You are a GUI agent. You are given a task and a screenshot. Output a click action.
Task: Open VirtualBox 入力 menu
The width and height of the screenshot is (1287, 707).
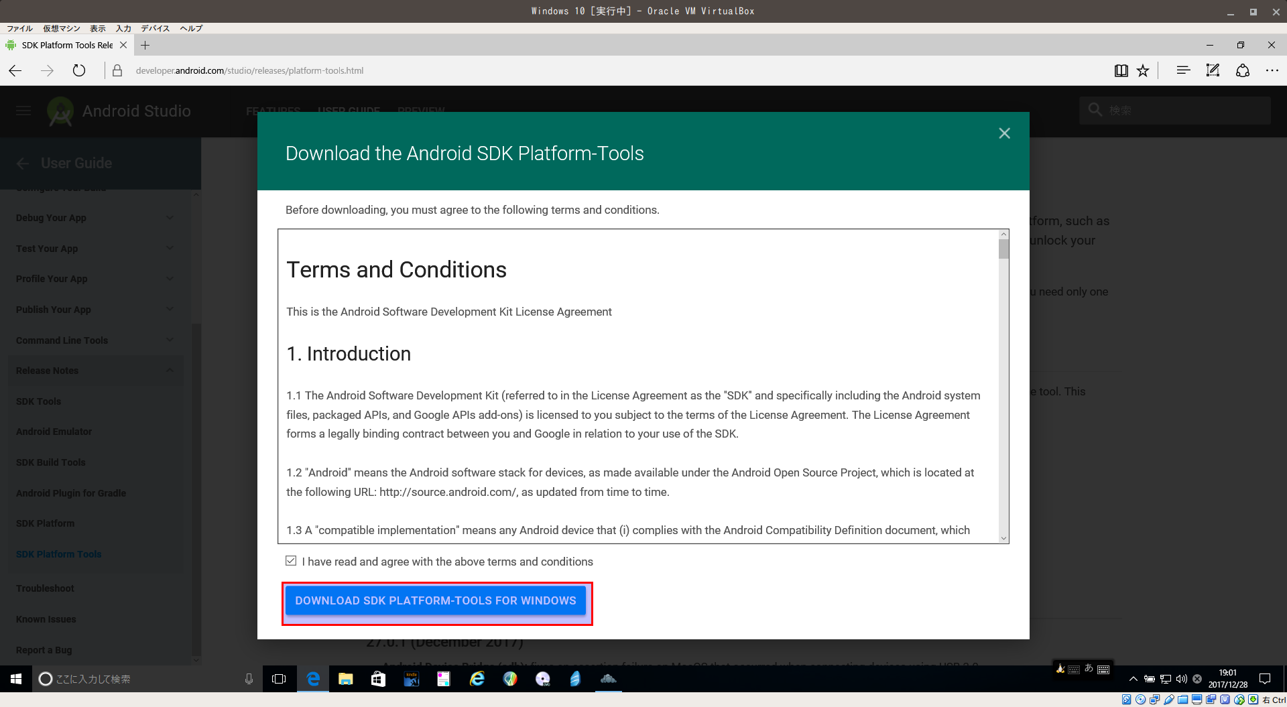coord(123,28)
